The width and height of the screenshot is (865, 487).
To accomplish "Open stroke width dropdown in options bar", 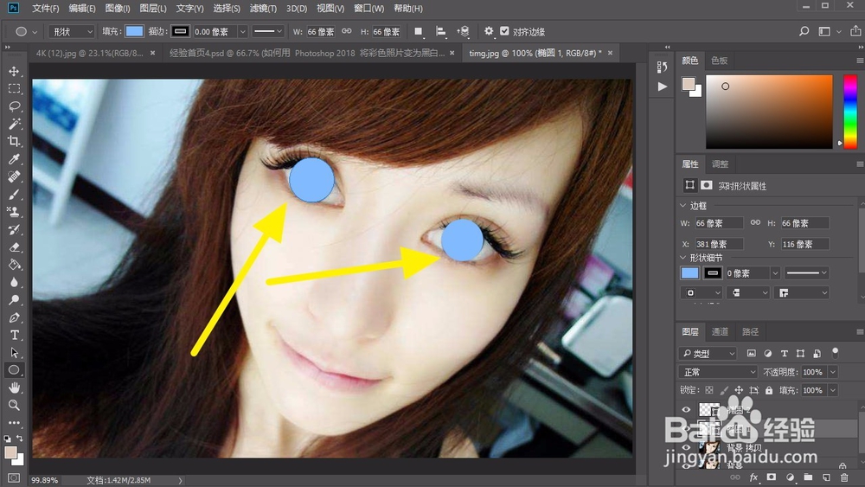I will click(x=242, y=31).
